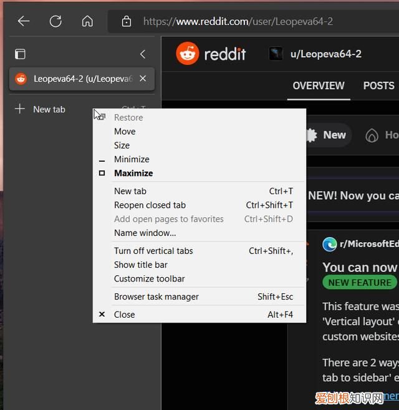Viewport: 399px width, 410px height.
Task: Reload the page with refresh icon
Action: tap(55, 21)
